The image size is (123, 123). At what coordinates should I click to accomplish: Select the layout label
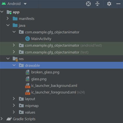(30, 99)
